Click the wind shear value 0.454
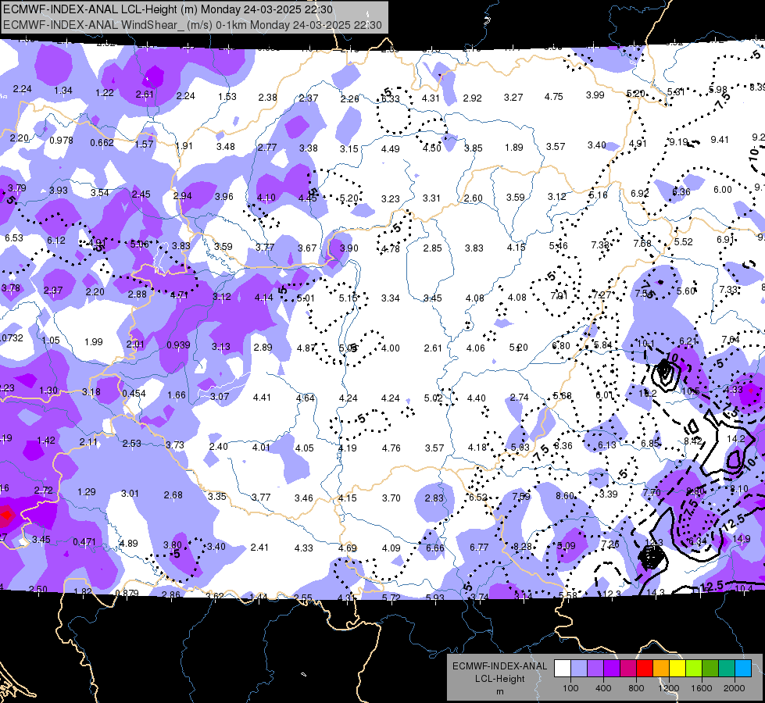Image resolution: width=765 pixels, height=703 pixels. 134,393
